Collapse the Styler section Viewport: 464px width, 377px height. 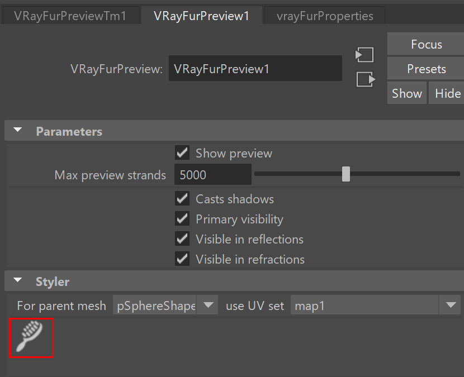(18, 280)
